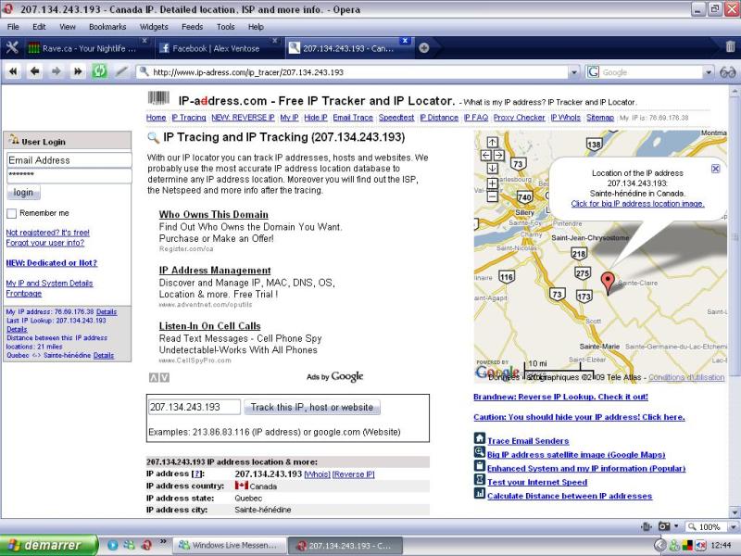Show the previous ad with the arrow
The image size is (741, 556).
click(154, 377)
